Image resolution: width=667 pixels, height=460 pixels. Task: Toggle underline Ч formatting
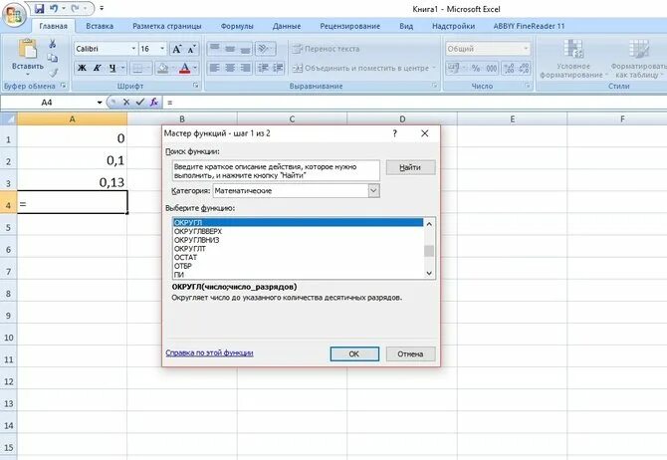[x=112, y=68]
